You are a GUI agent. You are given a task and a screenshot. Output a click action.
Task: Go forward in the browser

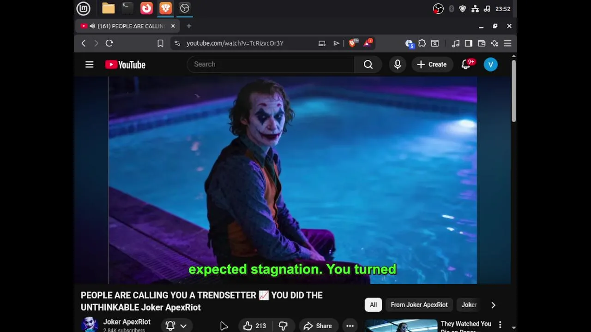[x=96, y=43]
